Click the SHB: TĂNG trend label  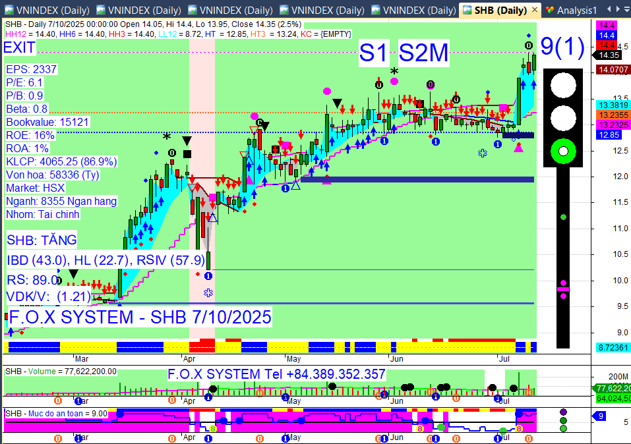pyautogui.click(x=42, y=240)
